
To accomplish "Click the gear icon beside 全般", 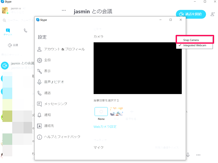I will (39, 60).
